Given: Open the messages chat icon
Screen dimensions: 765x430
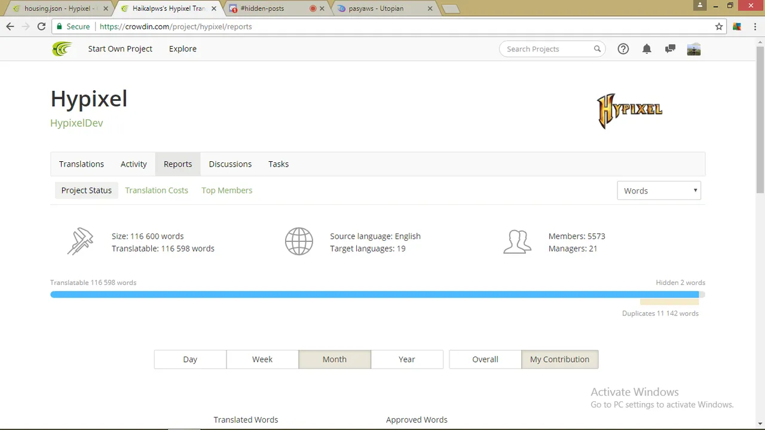Looking at the screenshot, I should click(670, 49).
